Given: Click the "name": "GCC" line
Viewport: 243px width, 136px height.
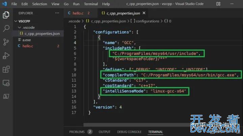Looking at the screenshot, I should [119, 43].
